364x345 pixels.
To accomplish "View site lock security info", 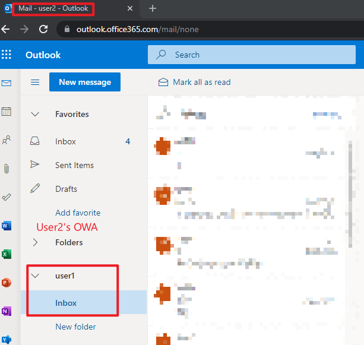I will tap(67, 29).
